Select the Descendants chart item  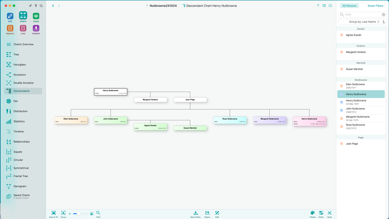click(x=23, y=91)
